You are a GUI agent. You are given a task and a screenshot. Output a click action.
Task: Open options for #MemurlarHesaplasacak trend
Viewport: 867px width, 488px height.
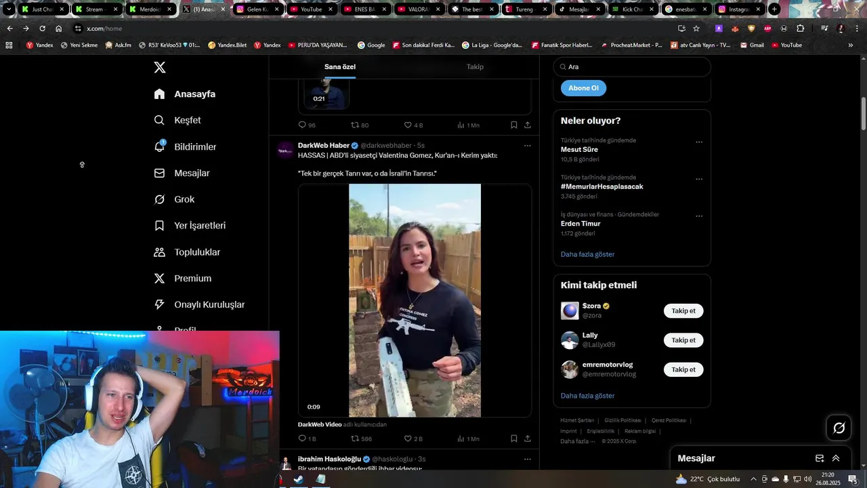pos(699,180)
